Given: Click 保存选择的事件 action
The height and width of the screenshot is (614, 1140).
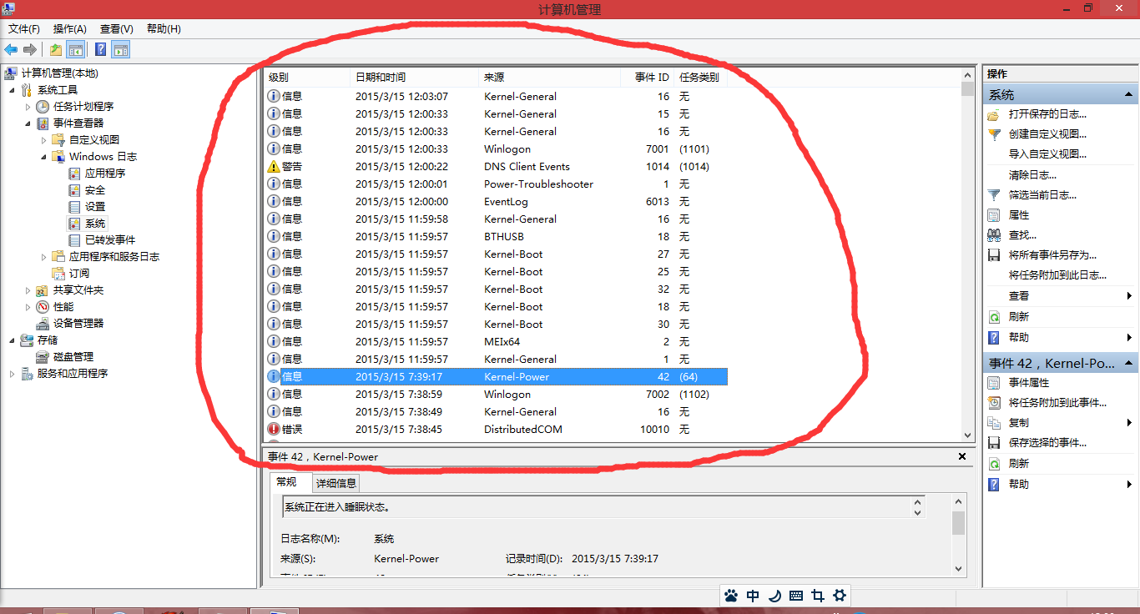Looking at the screenshot, I should [1047, 443].
